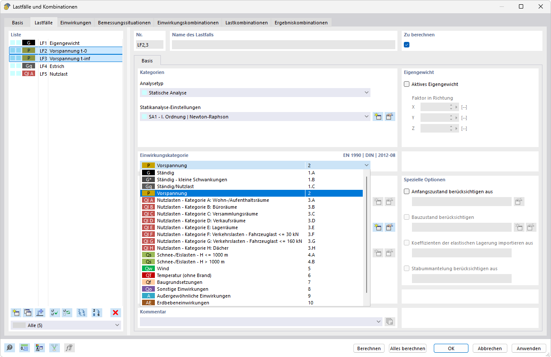Viewport: 551px width, 357px height.
Task: Delete selected load cases with the red X
Action: tap(116, 313)
